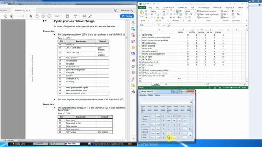Image resolution: width=262 pixels, height=147 pixels.
Task: Click the AutoSum sigma icon in Excel
Action: tap(233, 11)
